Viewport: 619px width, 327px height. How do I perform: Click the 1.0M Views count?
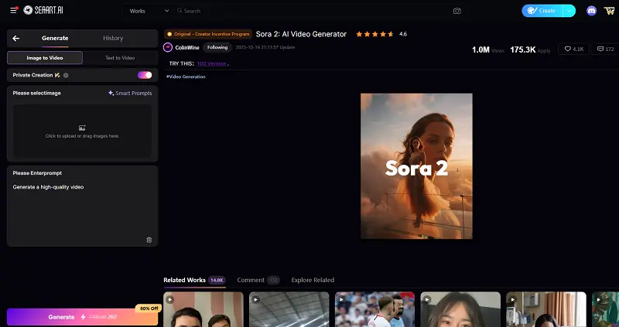coord(488,49)
